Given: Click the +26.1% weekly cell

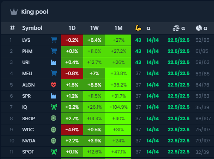Looking at the screenshot, I should pos(94,107).
